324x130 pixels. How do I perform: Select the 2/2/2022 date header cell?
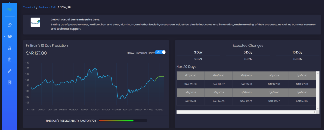tap(302, 76)
